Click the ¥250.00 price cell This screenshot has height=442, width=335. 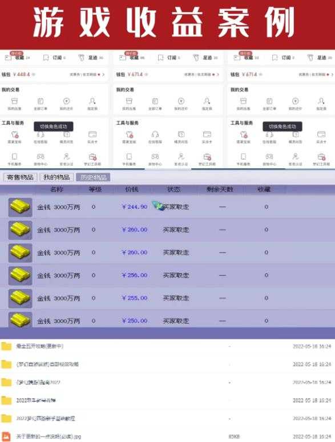tap(135, 321)
